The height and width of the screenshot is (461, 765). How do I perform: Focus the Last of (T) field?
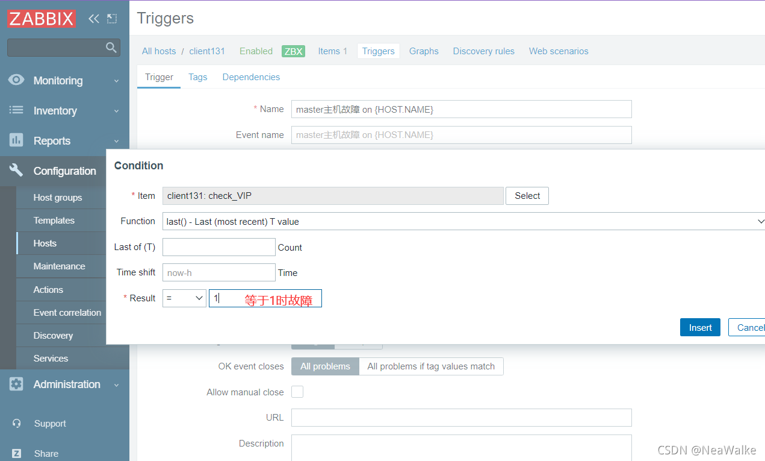point(219,247)
